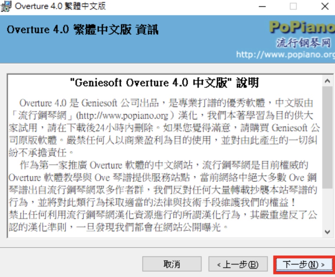
Task: Click the PoPiano logo in the banner
Action: pos(302,27)
